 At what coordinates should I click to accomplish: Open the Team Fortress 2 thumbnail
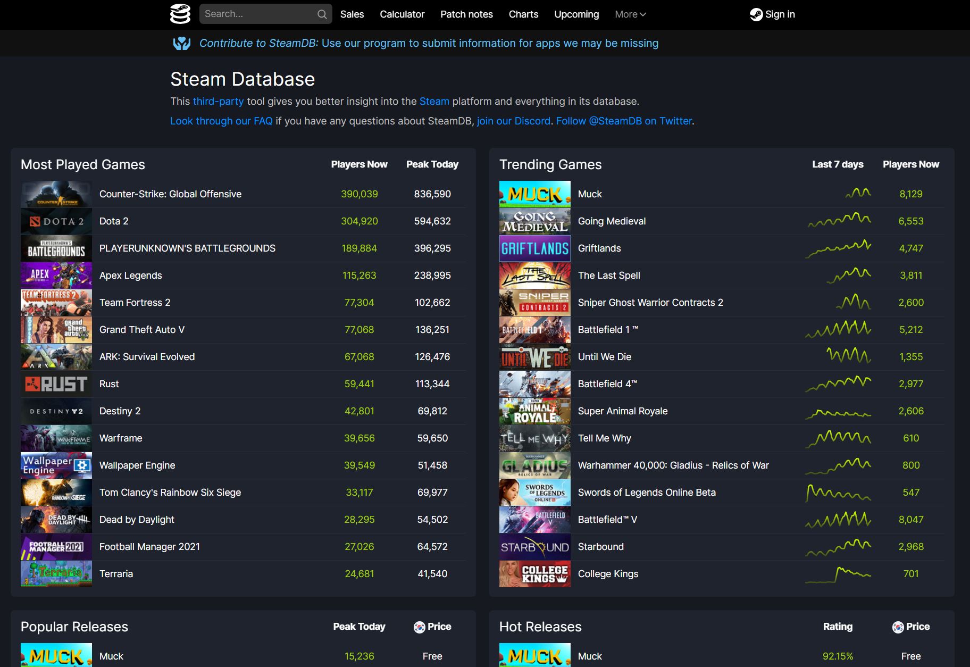click(x=56, y=303)
